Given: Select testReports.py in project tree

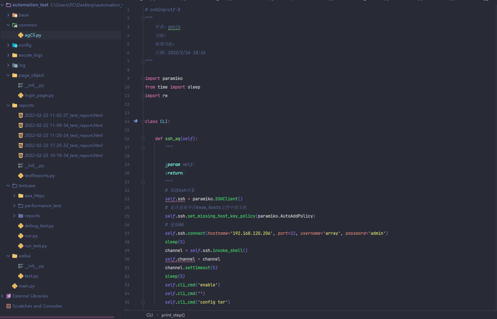Looking at the screenshot, I should [x=39, y=176].
